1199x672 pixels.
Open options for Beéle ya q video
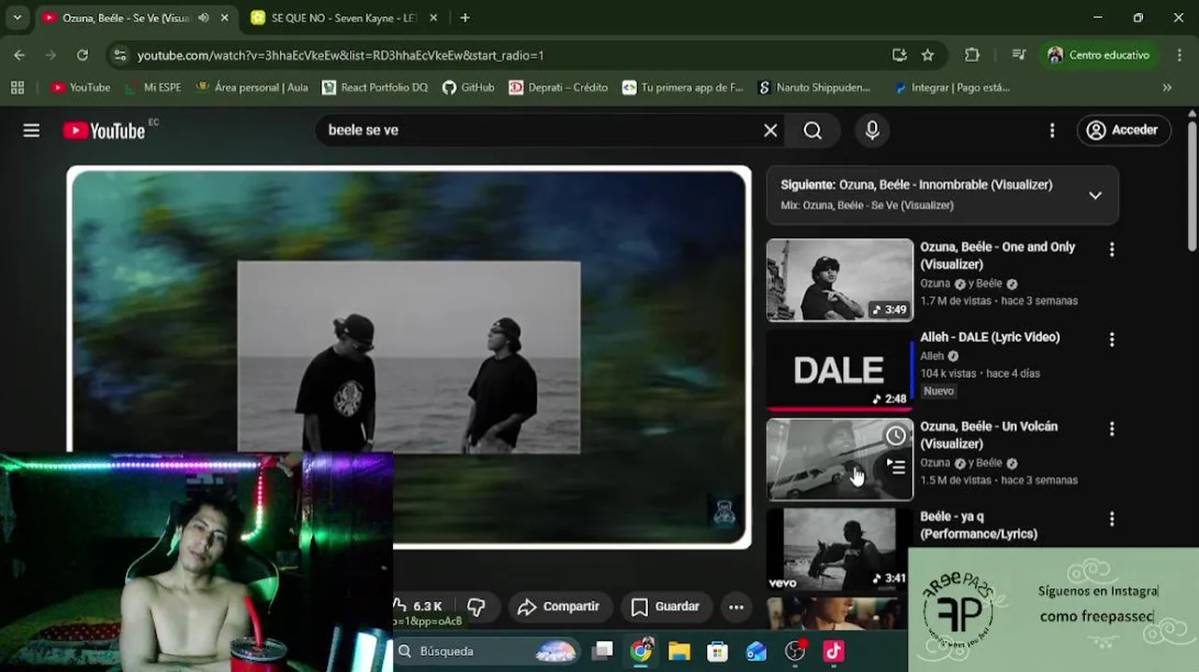click(x=1111, y=519)
